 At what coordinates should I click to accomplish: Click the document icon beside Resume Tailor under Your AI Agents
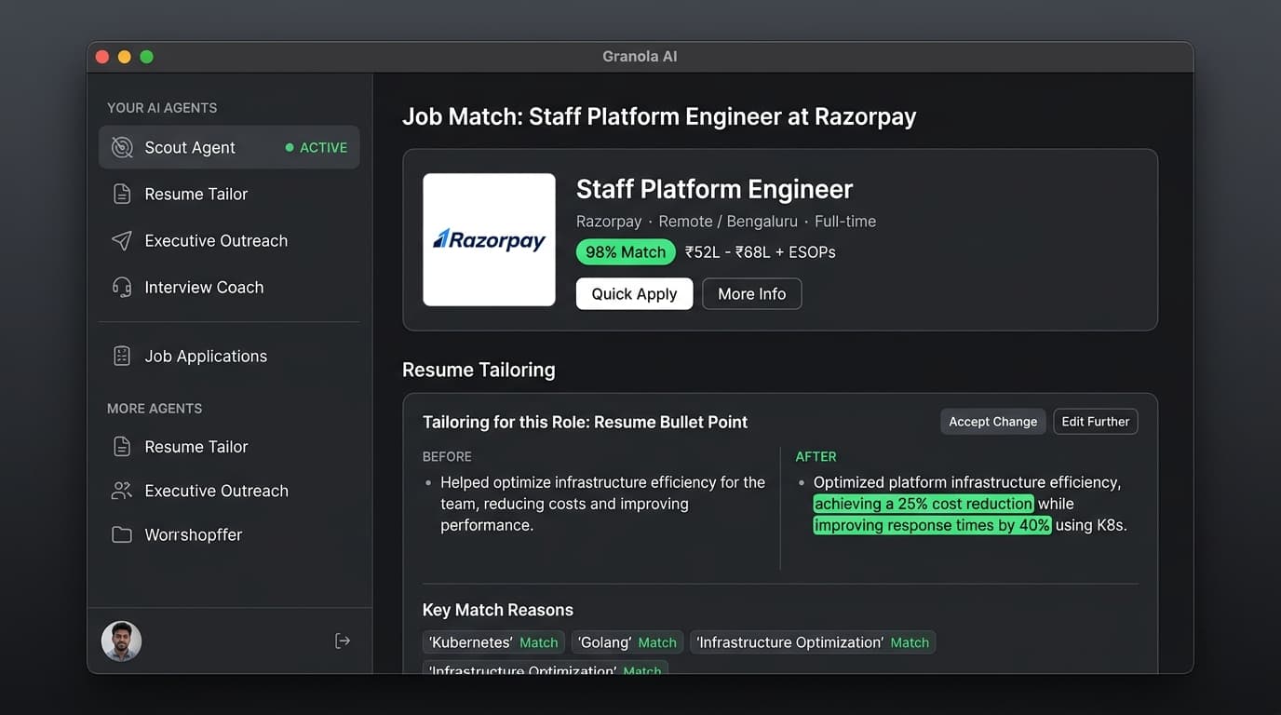tap(122, 194)
